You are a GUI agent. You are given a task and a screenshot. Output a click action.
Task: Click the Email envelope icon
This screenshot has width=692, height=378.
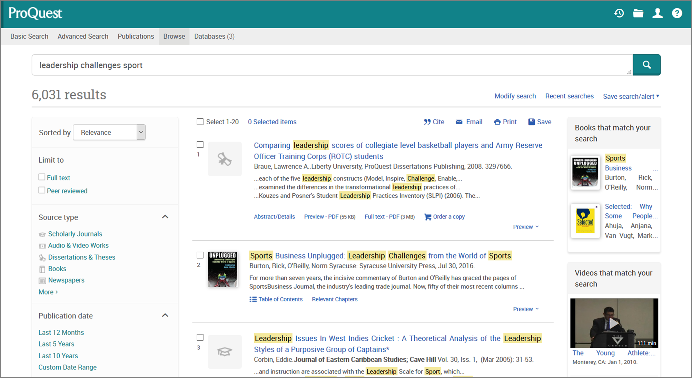pyautogui.click(x=459, y=122)
